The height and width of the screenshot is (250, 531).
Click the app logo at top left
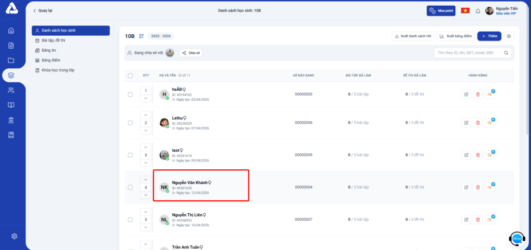11,9
